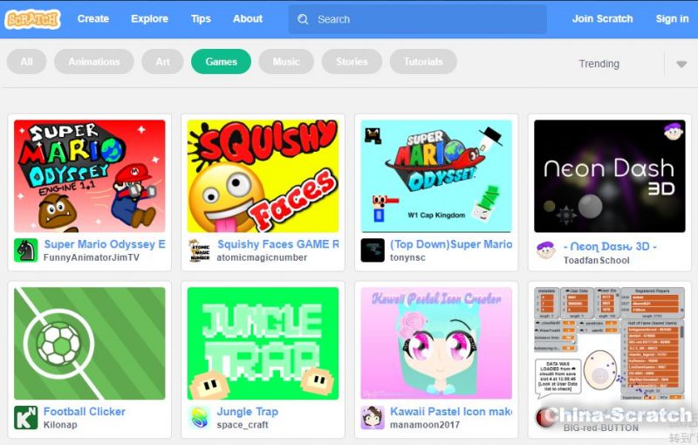This screenshot has height=445, width=698.
Task: Click space_craft's user avatar
Action: click(x=199, y=418)
